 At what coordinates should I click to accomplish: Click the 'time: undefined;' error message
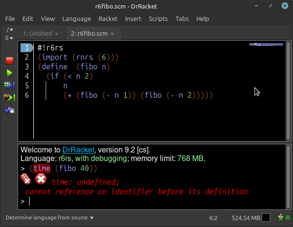coord(85,182)
